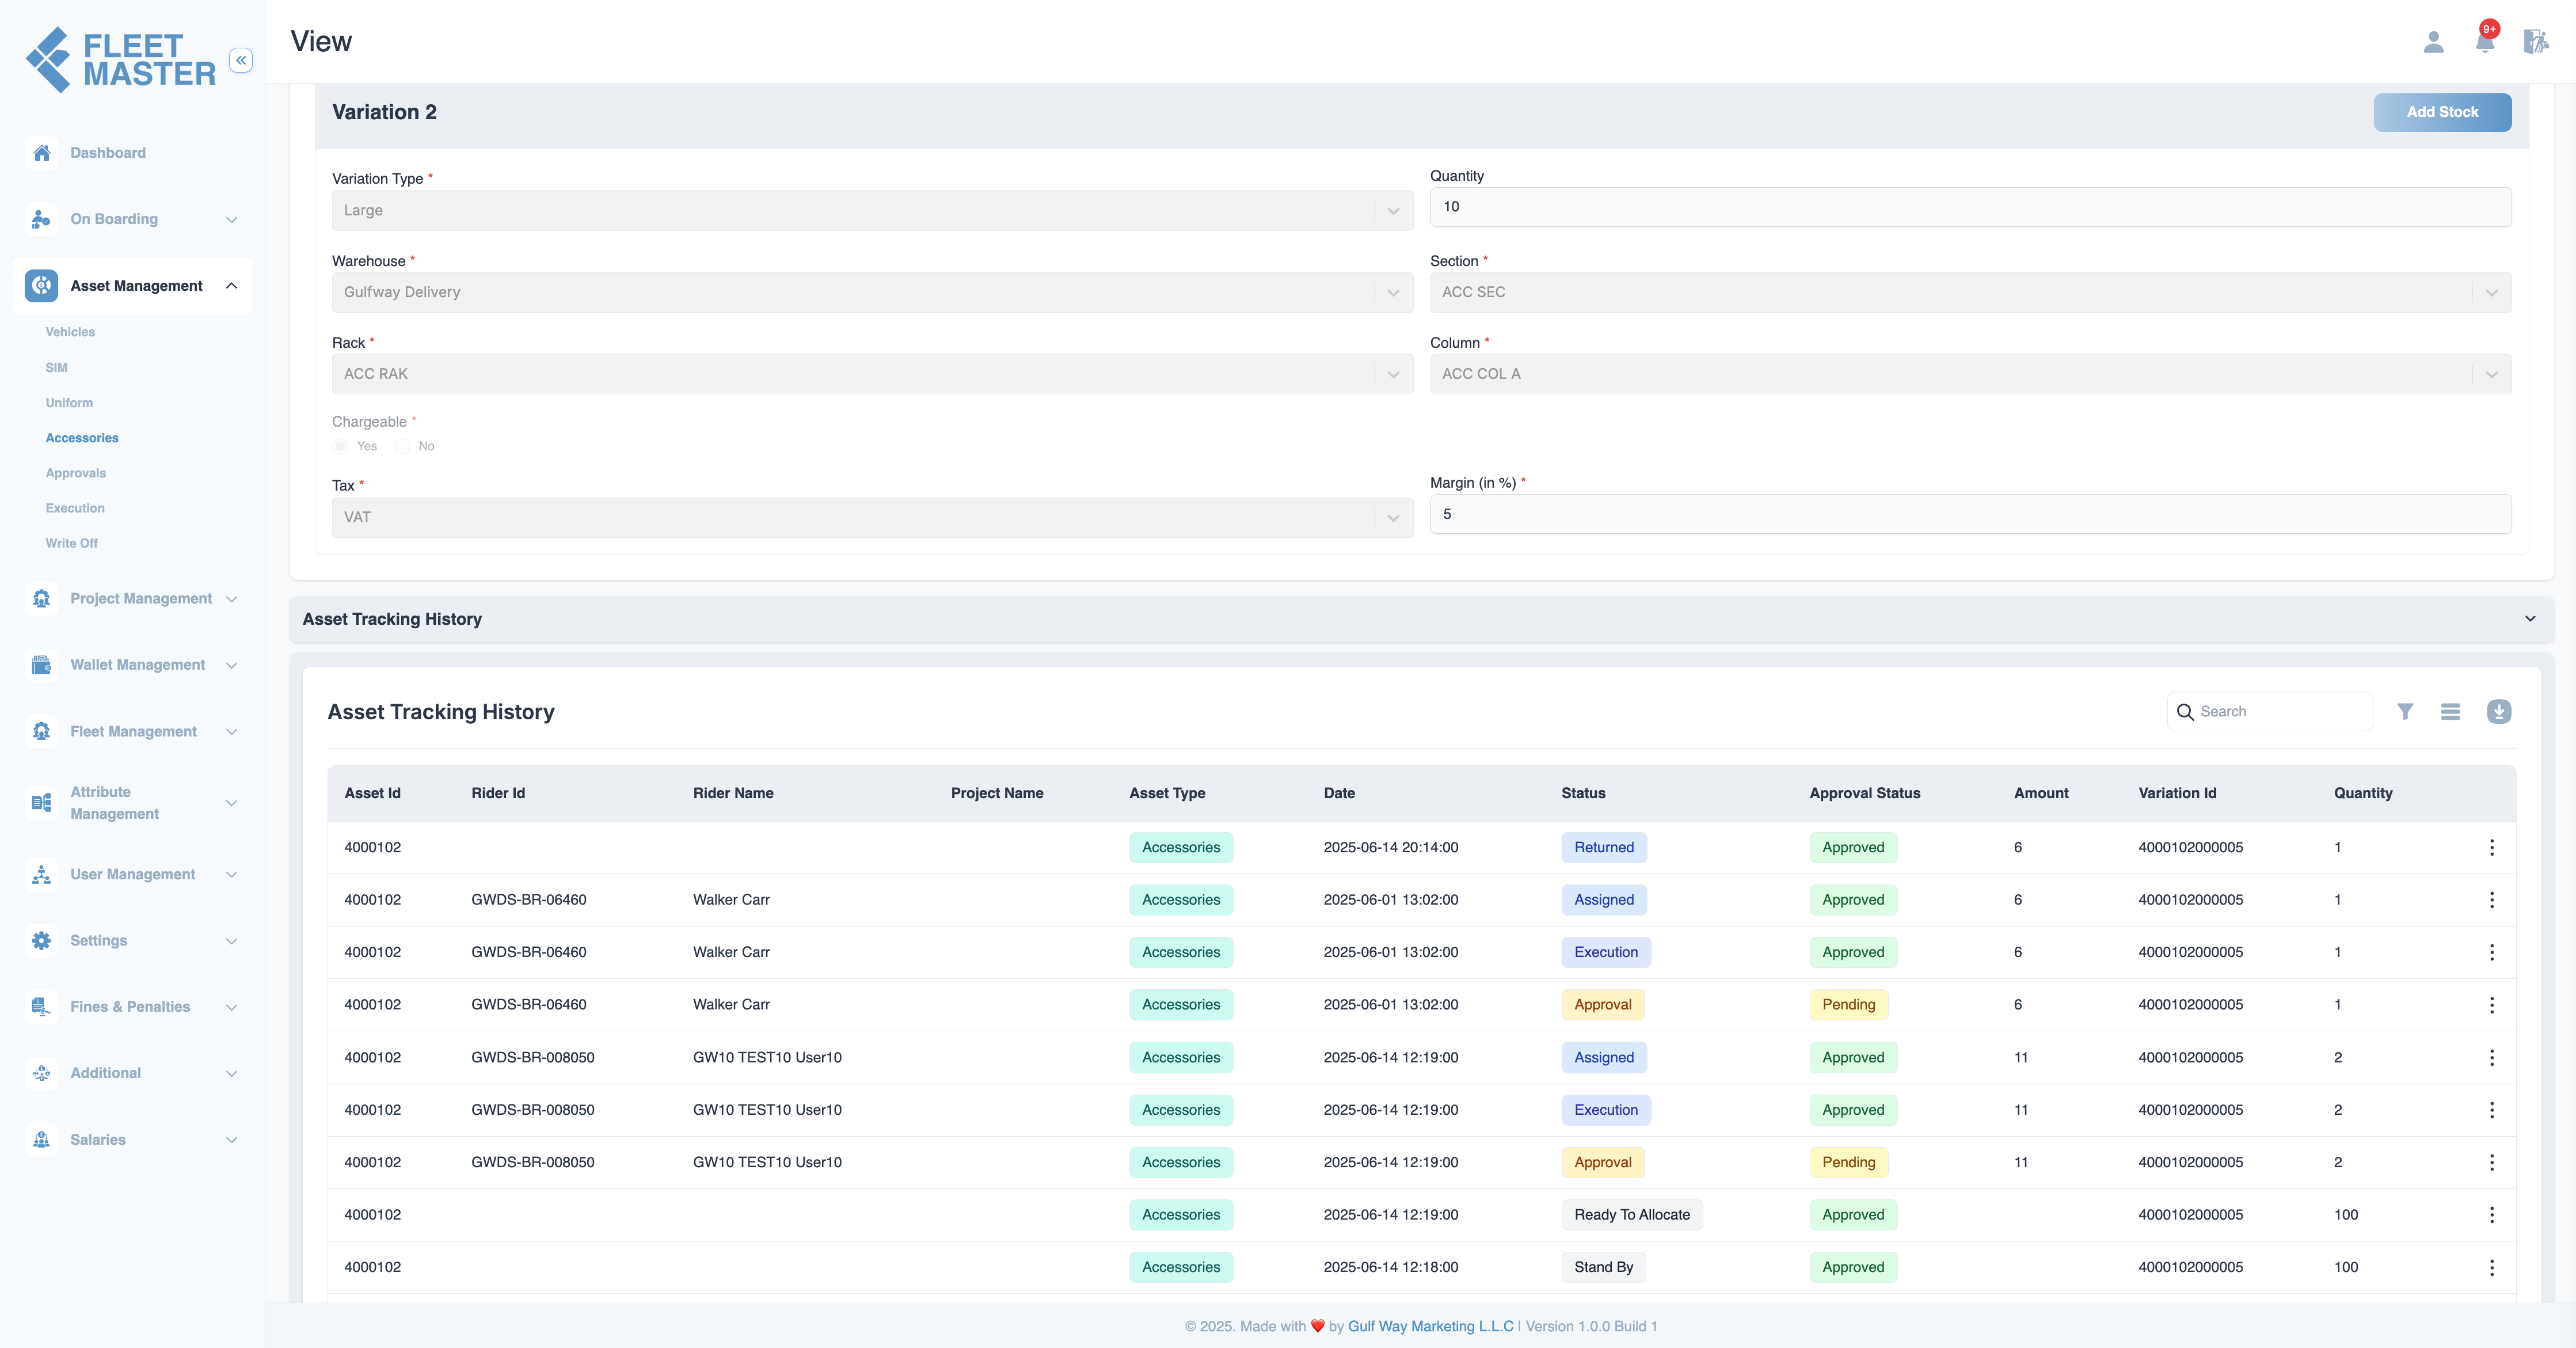Open the SIM submenu item
This screenshot has height=1348, width=2576.
point(56,368)
